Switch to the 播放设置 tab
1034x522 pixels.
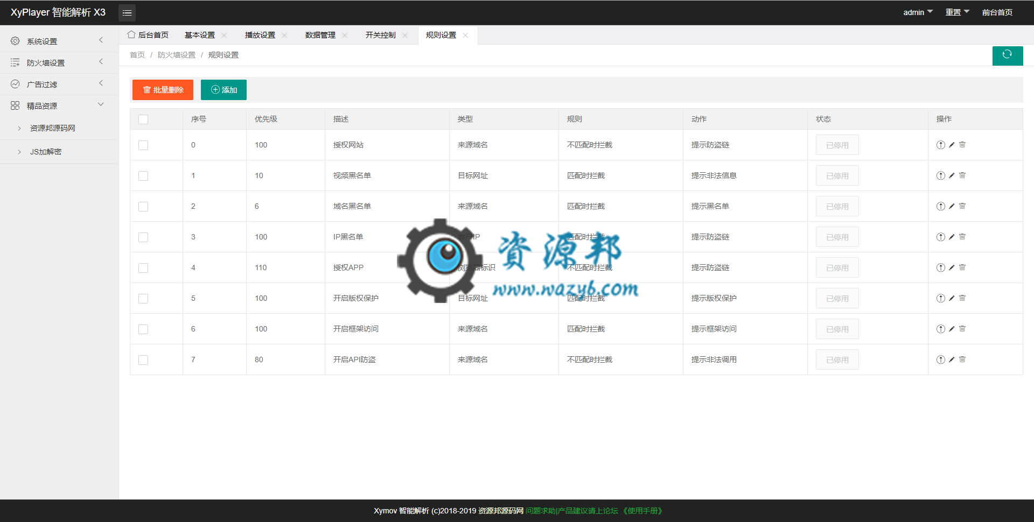click(260, 35)
